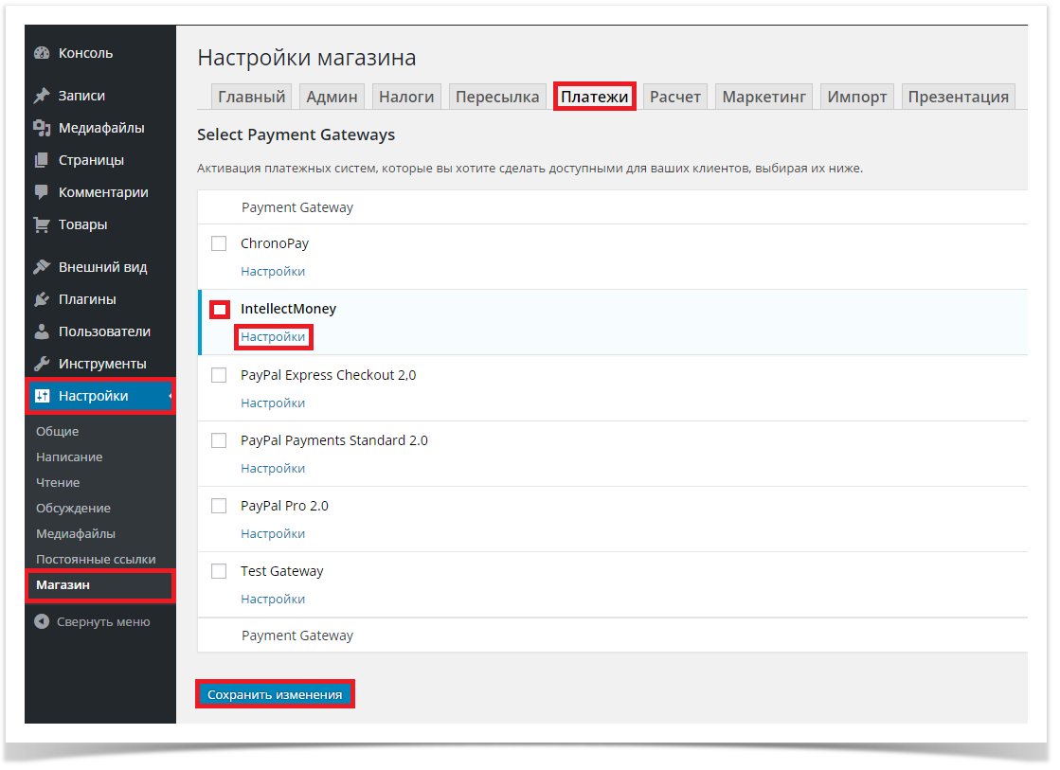1060x770 pixels.
Task: Check the Test Gateway checkbox
Action: click(x=219, y=571)
